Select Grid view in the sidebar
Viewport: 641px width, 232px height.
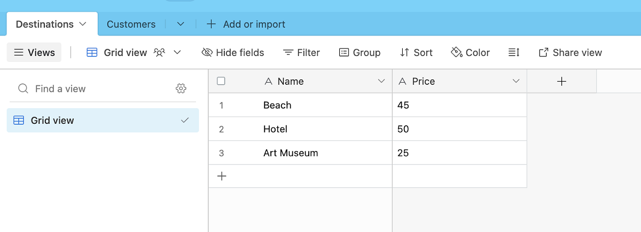[x=103, y=121]
